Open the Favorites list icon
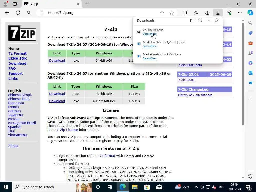Image resolution: width=256 pixels, height=192 pixels. 196,13
